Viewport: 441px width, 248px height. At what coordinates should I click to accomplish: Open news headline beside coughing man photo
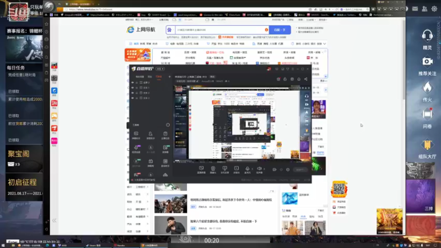(x=223, y=222)
